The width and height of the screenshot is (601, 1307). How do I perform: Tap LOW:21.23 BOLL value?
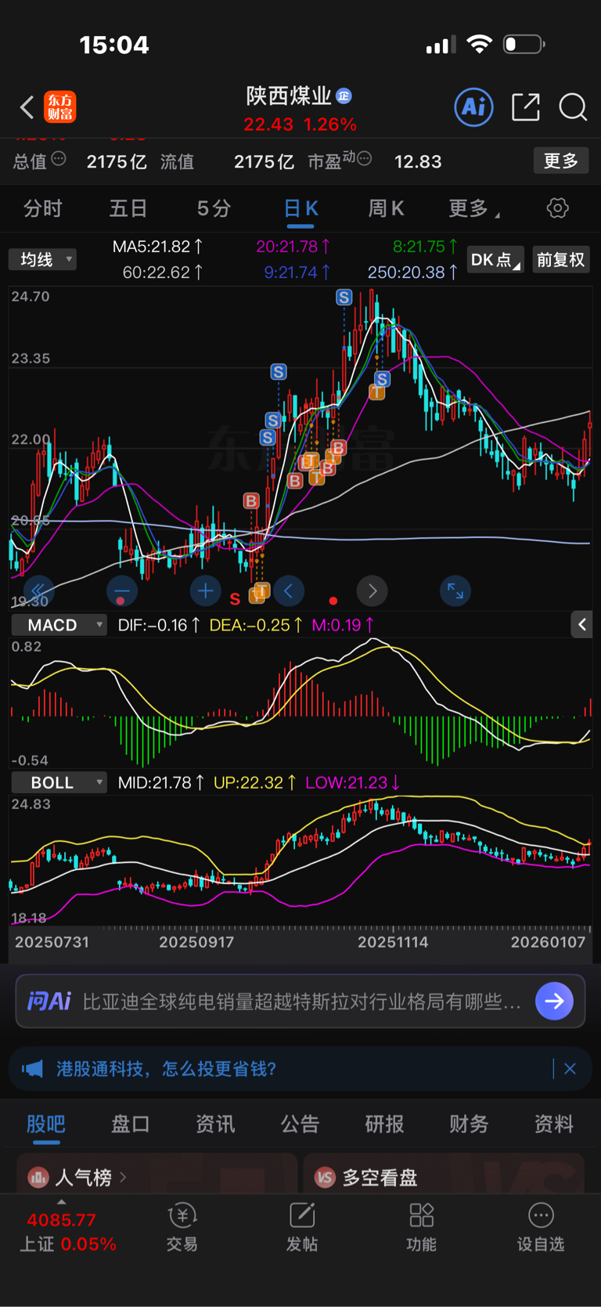353,782
